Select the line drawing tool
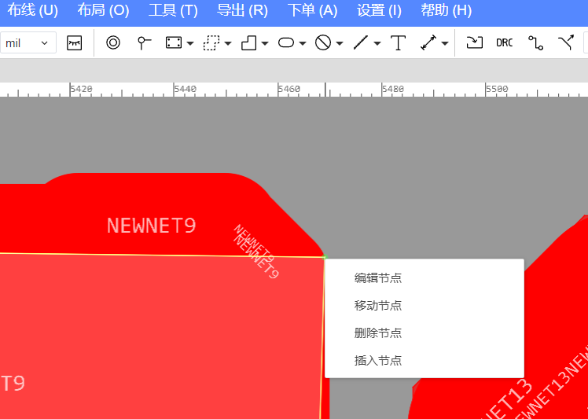The height and width of the screenshot is (419, 588). 361,43
